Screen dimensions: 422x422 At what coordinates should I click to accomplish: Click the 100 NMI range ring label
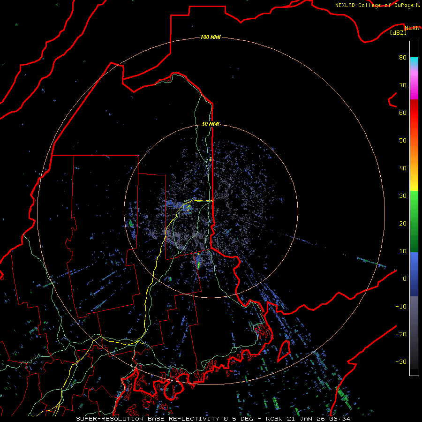(x=211, y=37)
